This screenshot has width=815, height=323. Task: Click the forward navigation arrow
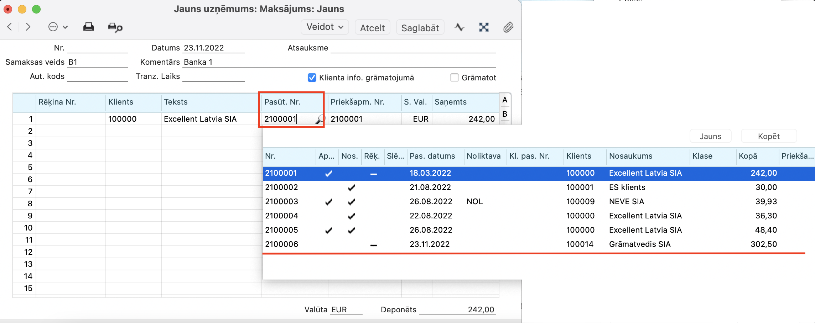pyautogui.click(x=28, y=27)
